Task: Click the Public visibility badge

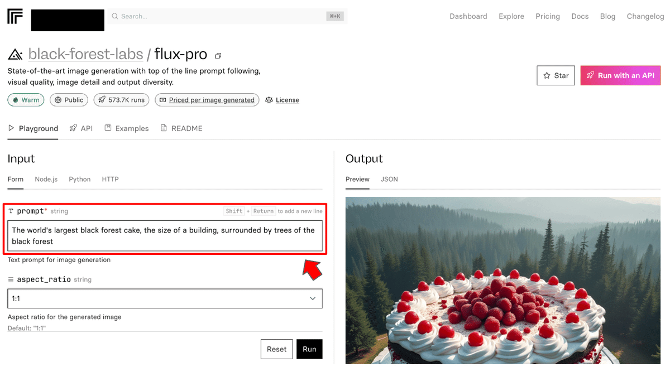Action: 69,100
